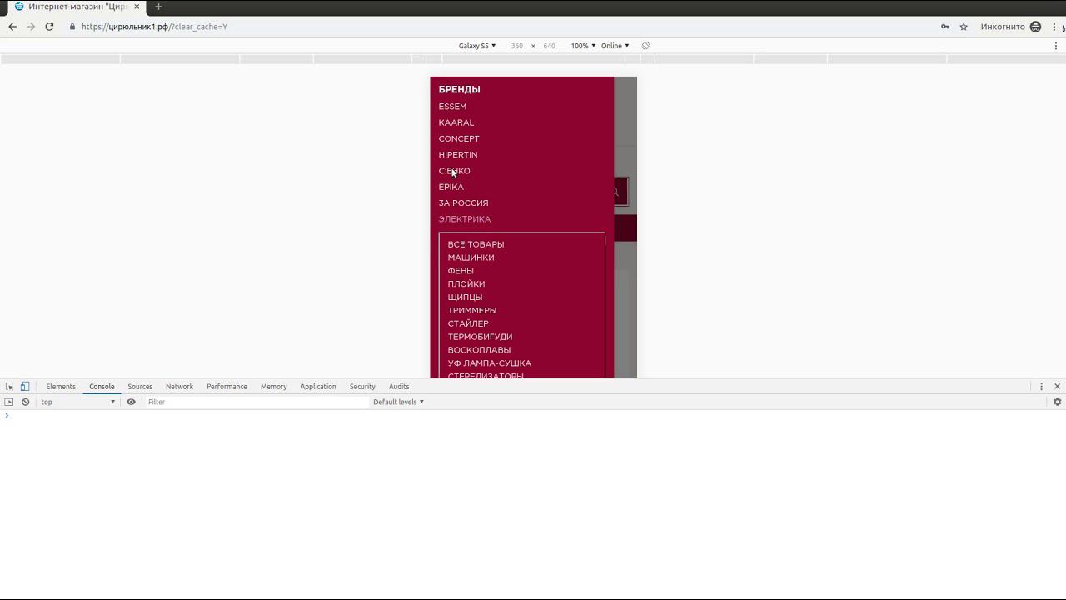
Task: Switch to the Memory tab
Action: click(x=273, y=387)
